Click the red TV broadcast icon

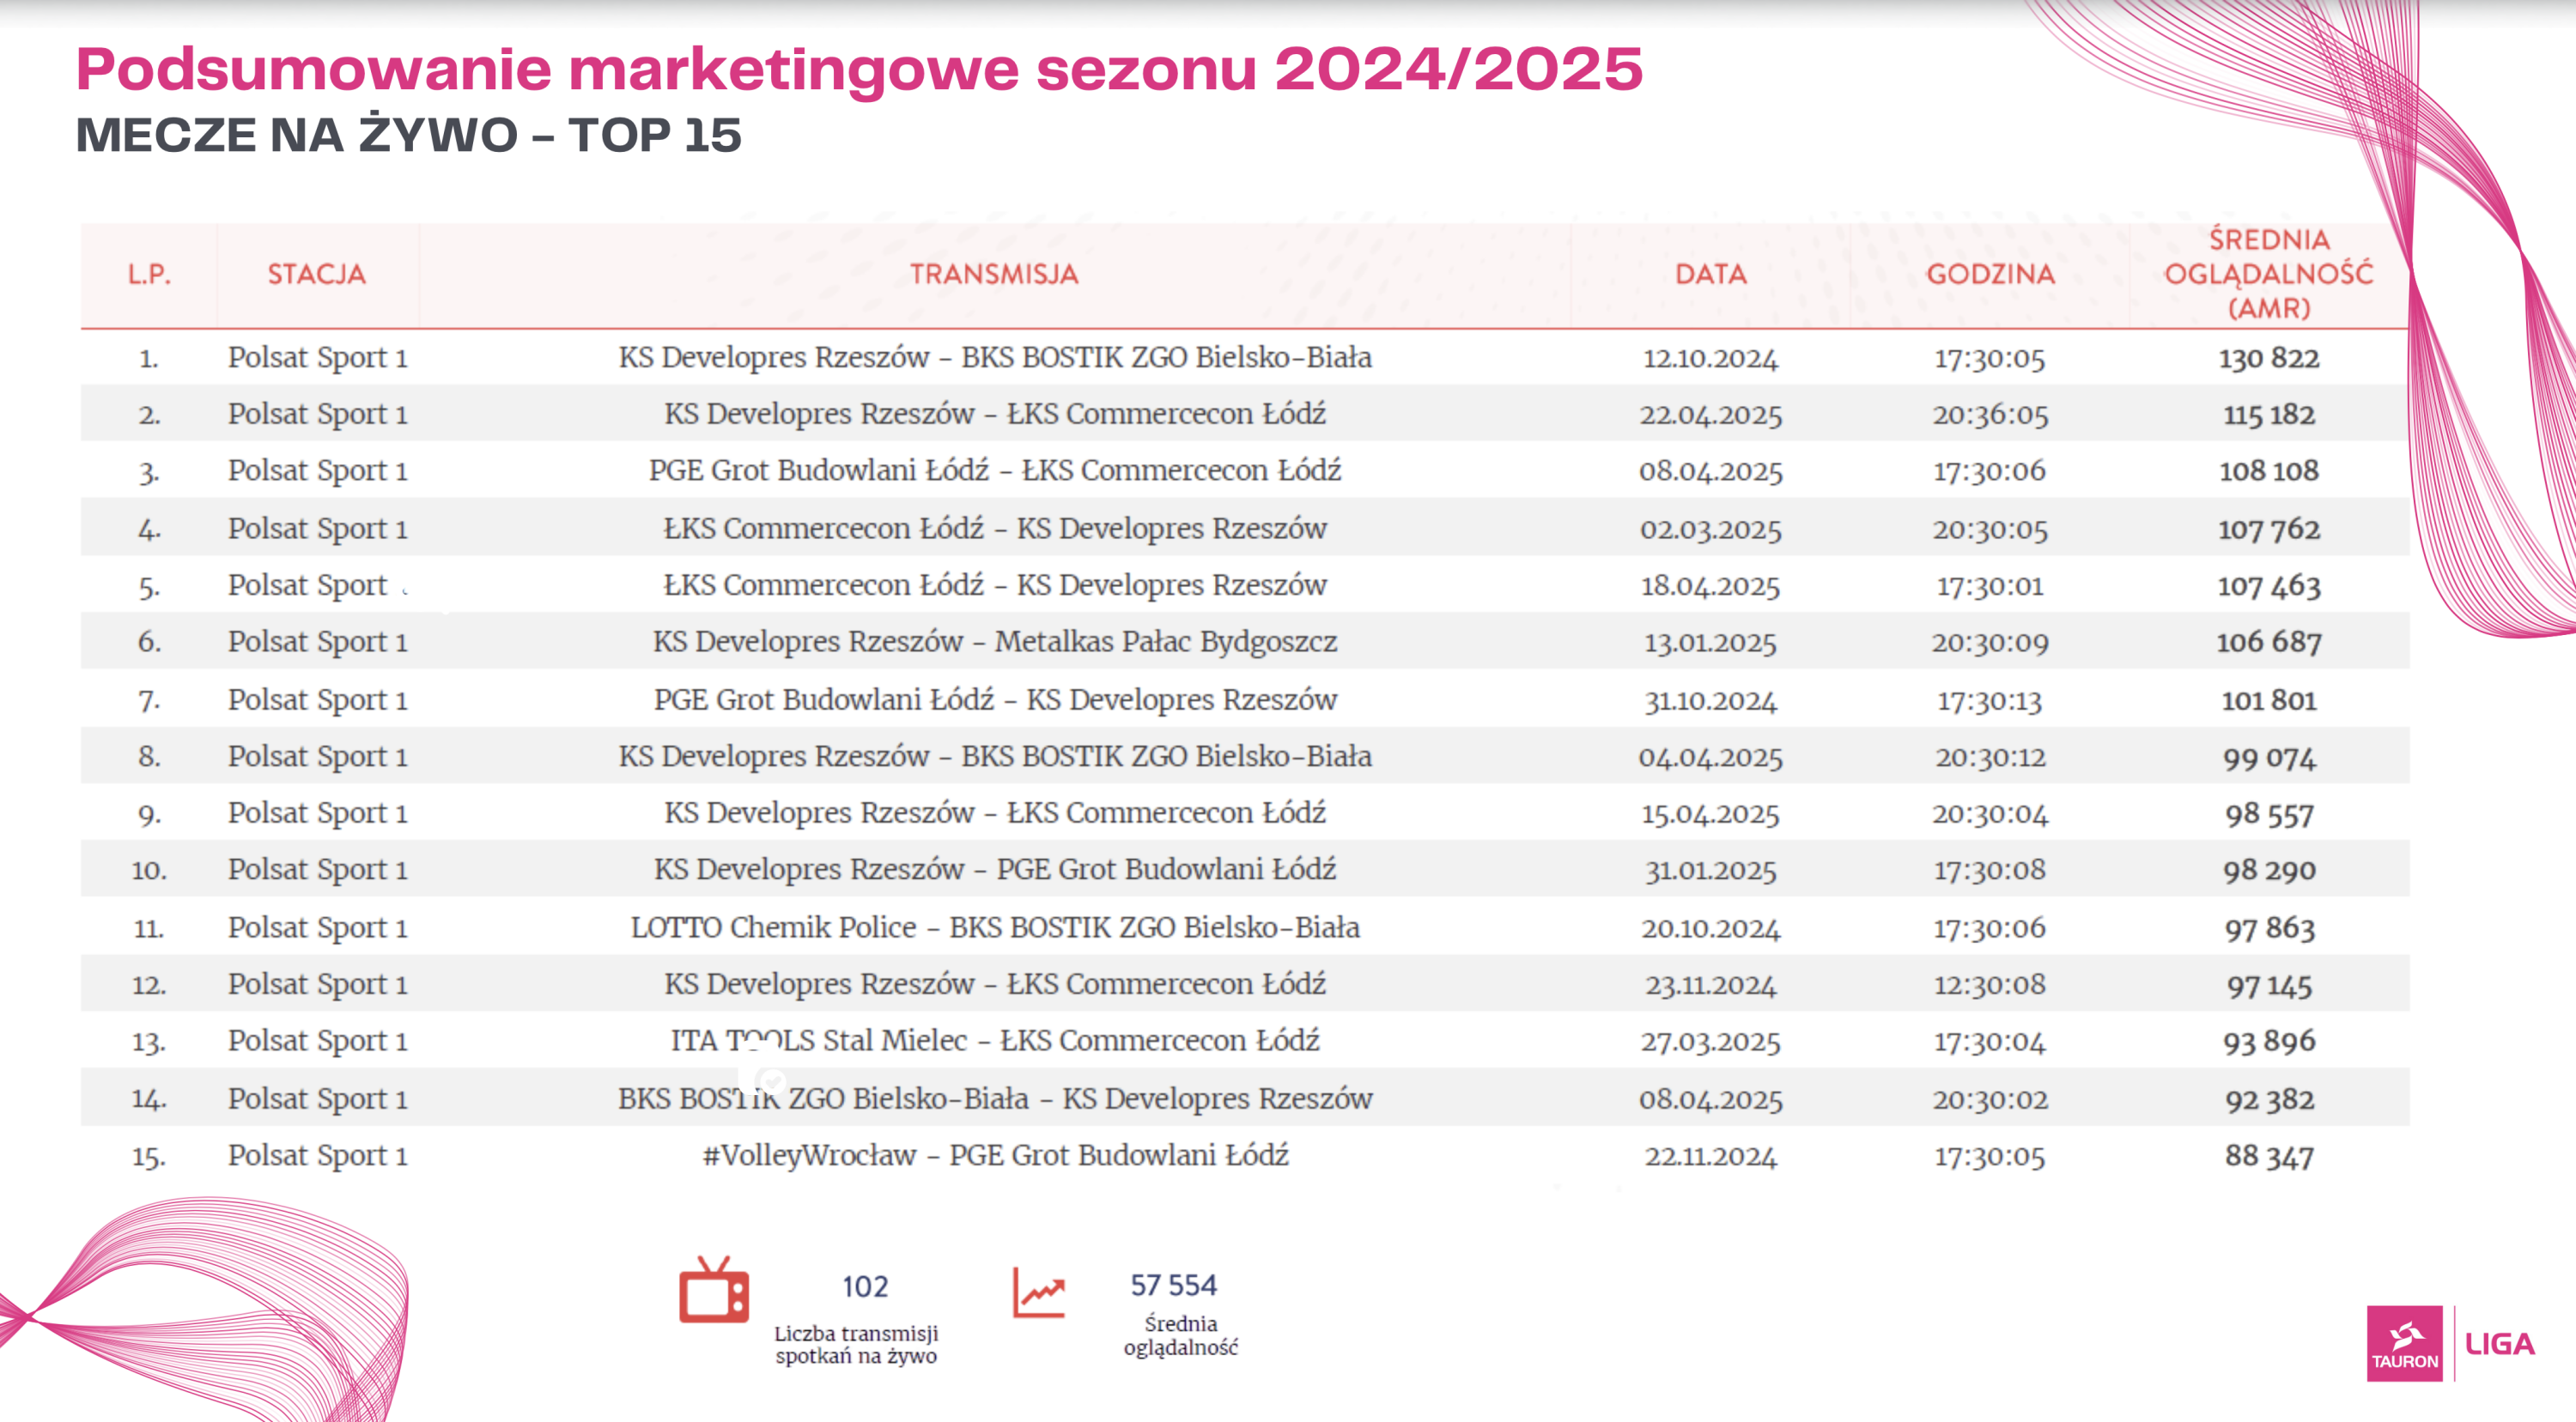[x=713, y=1292]
